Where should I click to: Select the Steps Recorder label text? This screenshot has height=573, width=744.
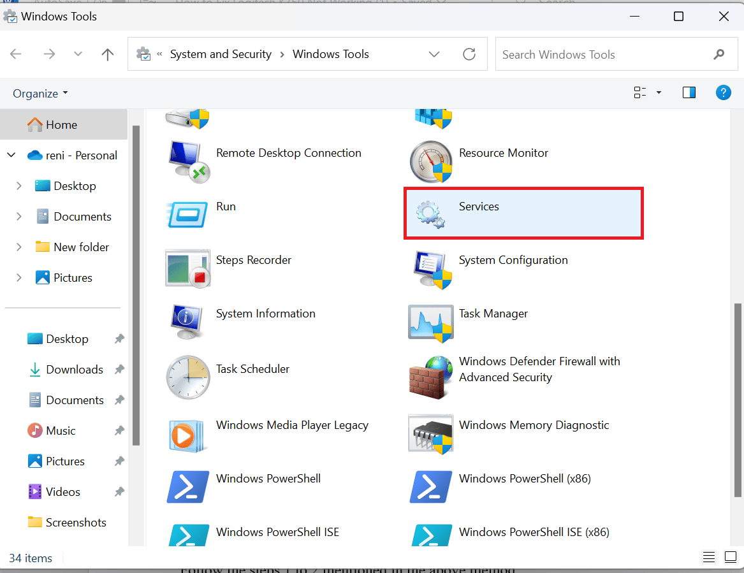(x=253, y=260)
